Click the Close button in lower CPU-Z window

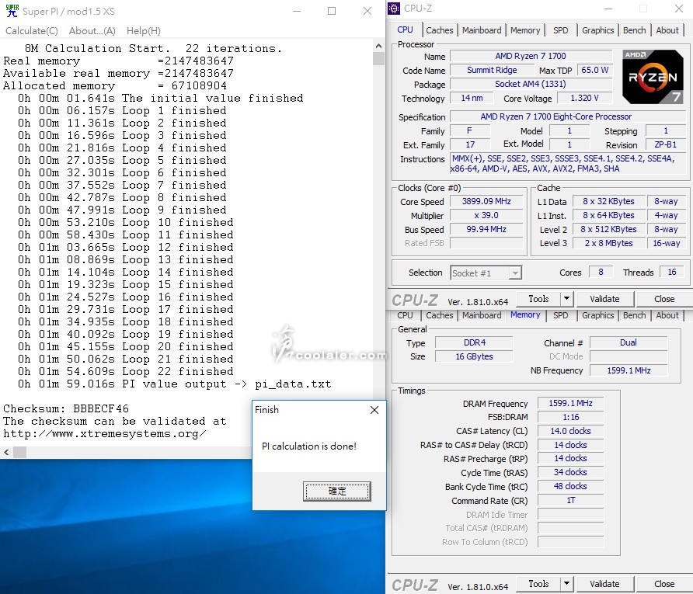[664, 584]
